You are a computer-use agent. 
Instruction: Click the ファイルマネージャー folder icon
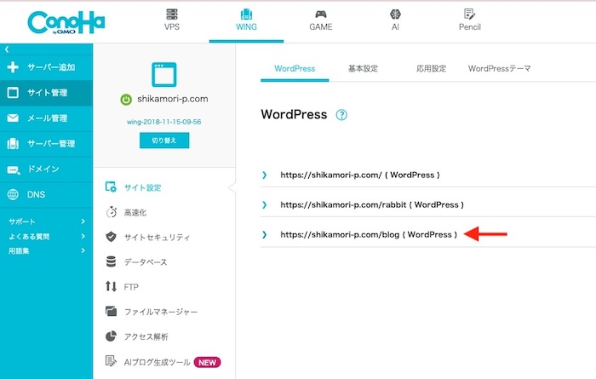click(111, 311)
